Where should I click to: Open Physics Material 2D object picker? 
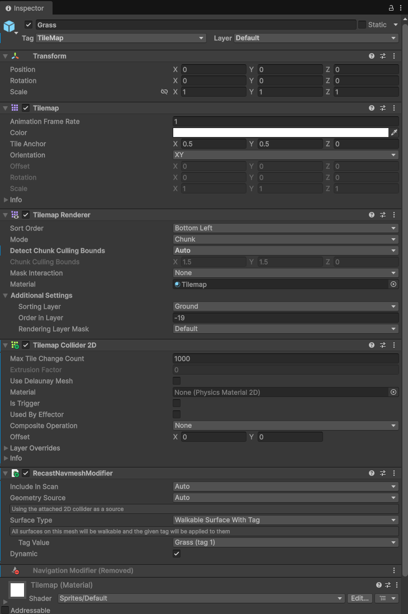393,392
